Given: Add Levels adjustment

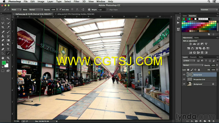Looking at the screenshot, I should 194,44.
